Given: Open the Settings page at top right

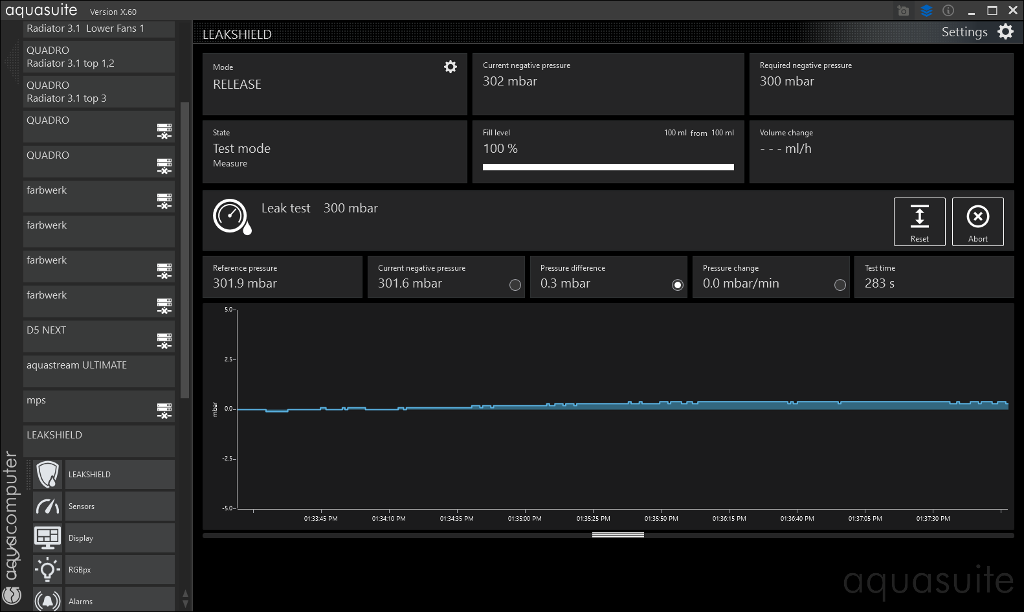Looking at the screenshot, I should [976, 32].
